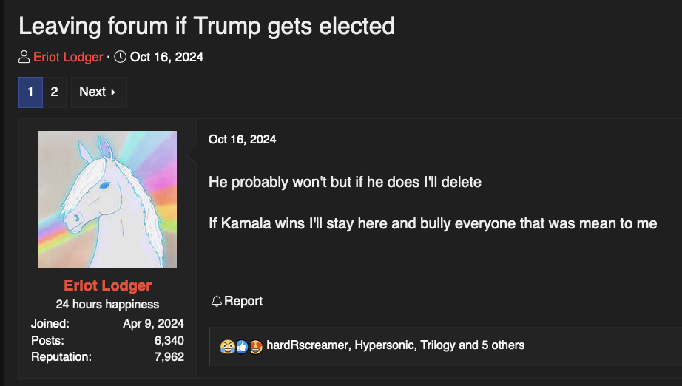Click the clock icon near thread date

pos(121,57)
